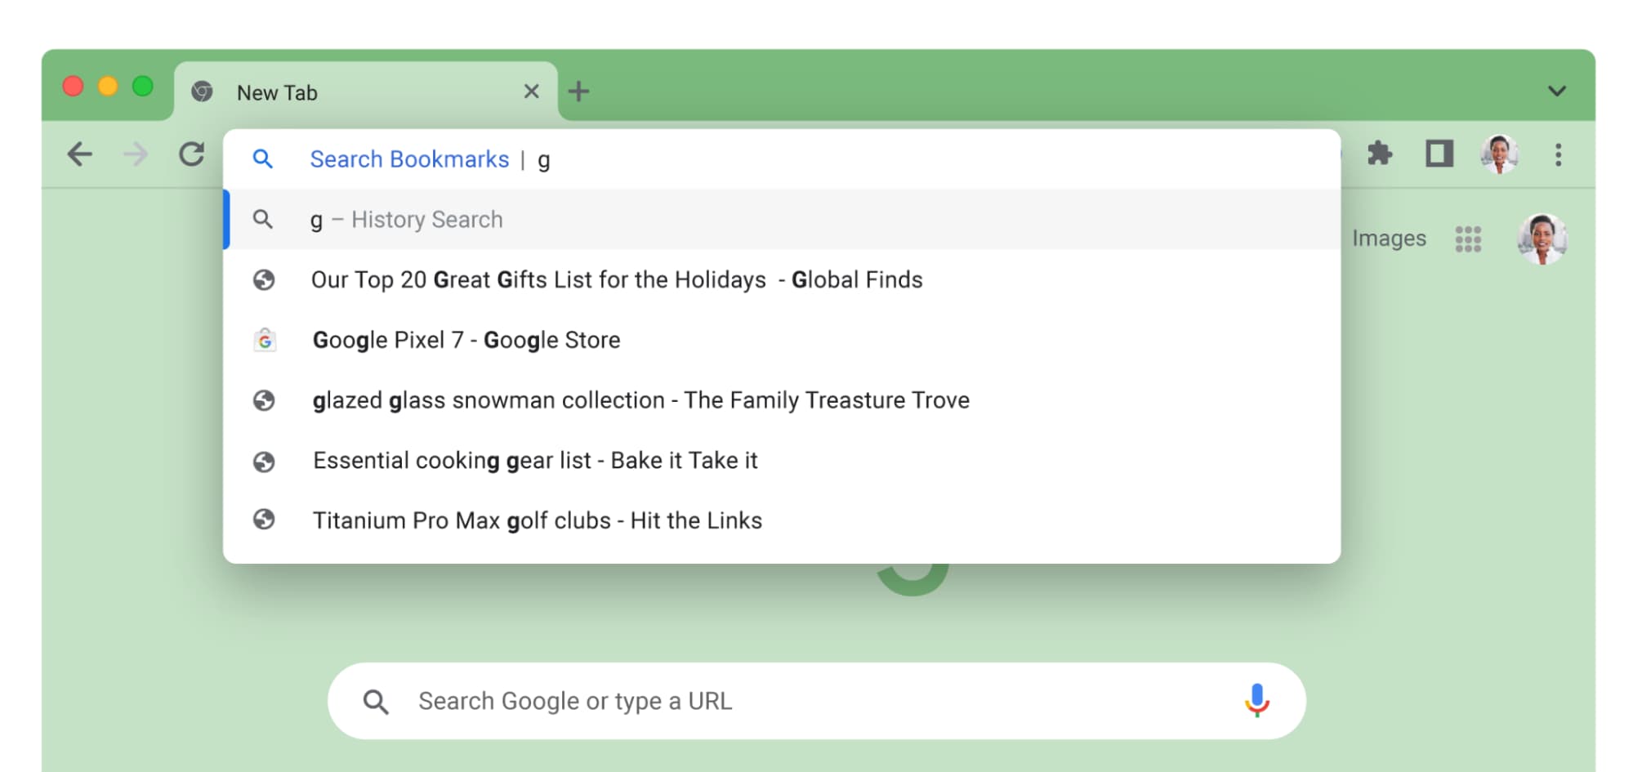Open the Google Pixel 7 bookmark suggestion
Viewport: 1633px width, 772px height.
click(466, 340)
